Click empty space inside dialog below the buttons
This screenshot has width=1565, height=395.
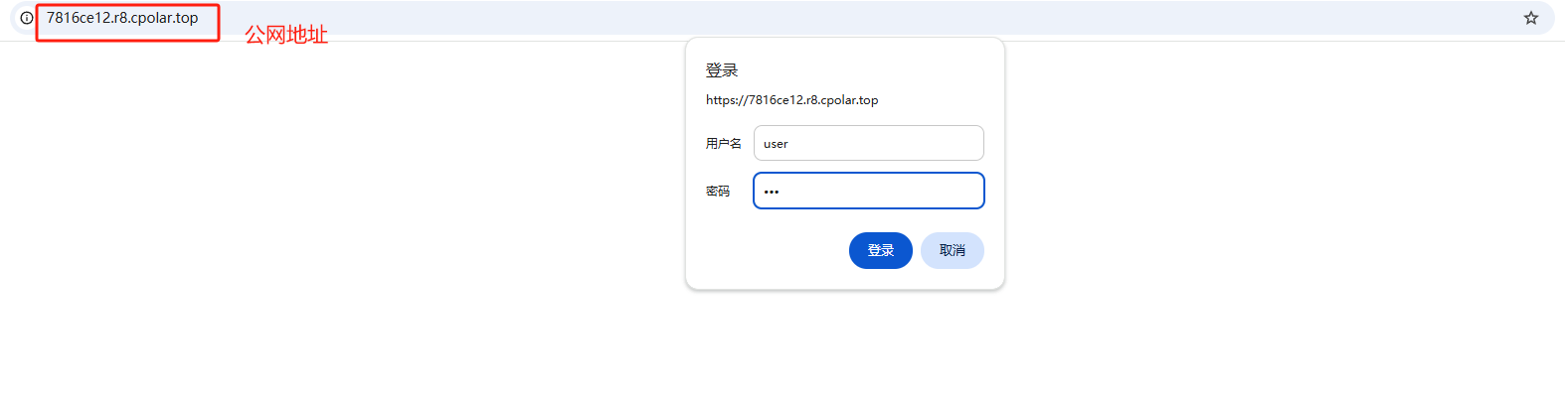[x=845, y=279]
